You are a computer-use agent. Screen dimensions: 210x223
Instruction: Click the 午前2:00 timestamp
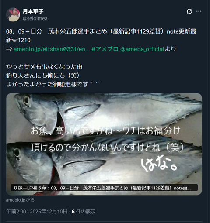pos(16,211)
